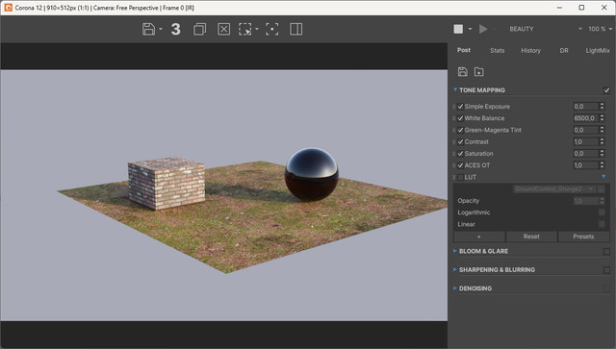Click the Save post settings disk icon
The height and width of the screenshot is (349, 616).
click(x=463, y=71)
